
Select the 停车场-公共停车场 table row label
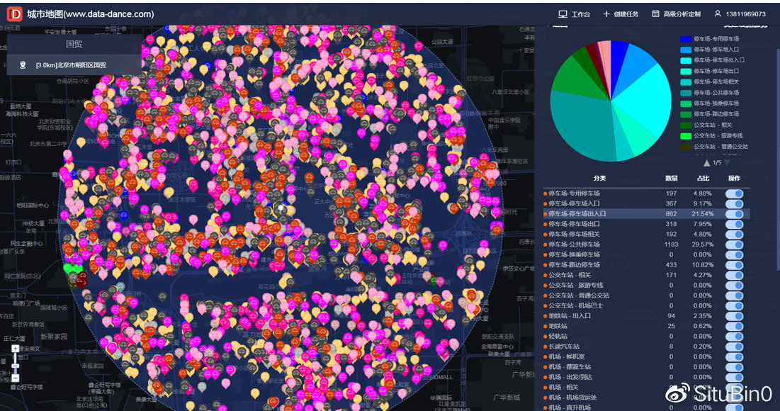click(x=574, y=244)
